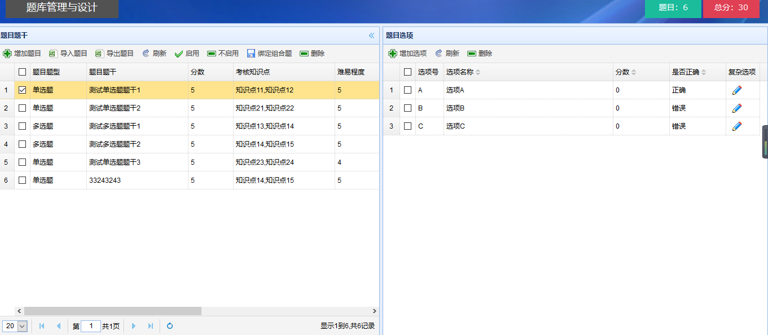Open the page size dropdown showing 20
Viewport: 768px width, 335px height.
15,326
